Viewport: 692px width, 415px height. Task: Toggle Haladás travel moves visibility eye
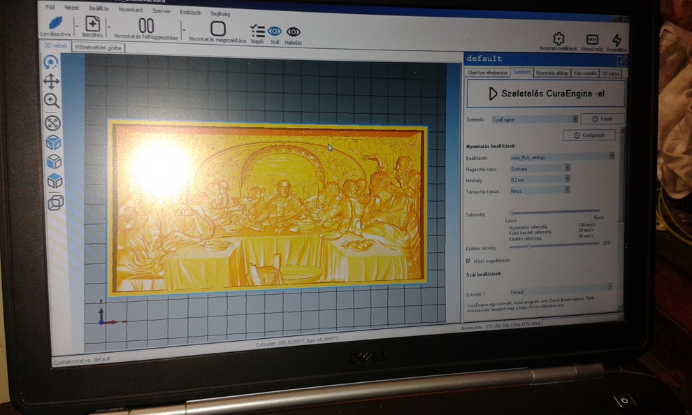[294, 32]
